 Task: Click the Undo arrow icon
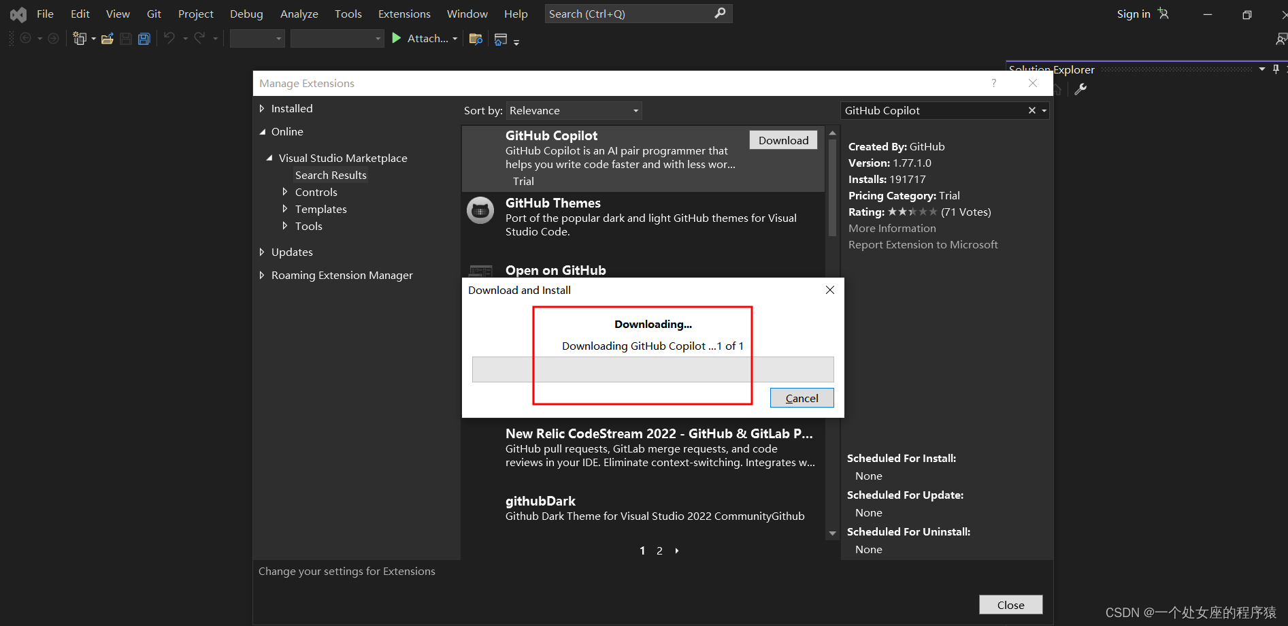click(169, 38)
